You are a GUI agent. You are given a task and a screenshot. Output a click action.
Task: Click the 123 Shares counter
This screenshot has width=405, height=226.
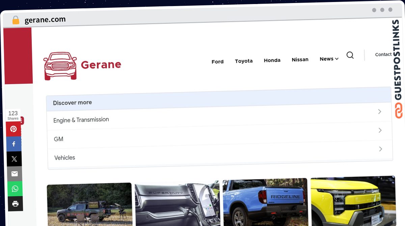click(x=13, y=115)
